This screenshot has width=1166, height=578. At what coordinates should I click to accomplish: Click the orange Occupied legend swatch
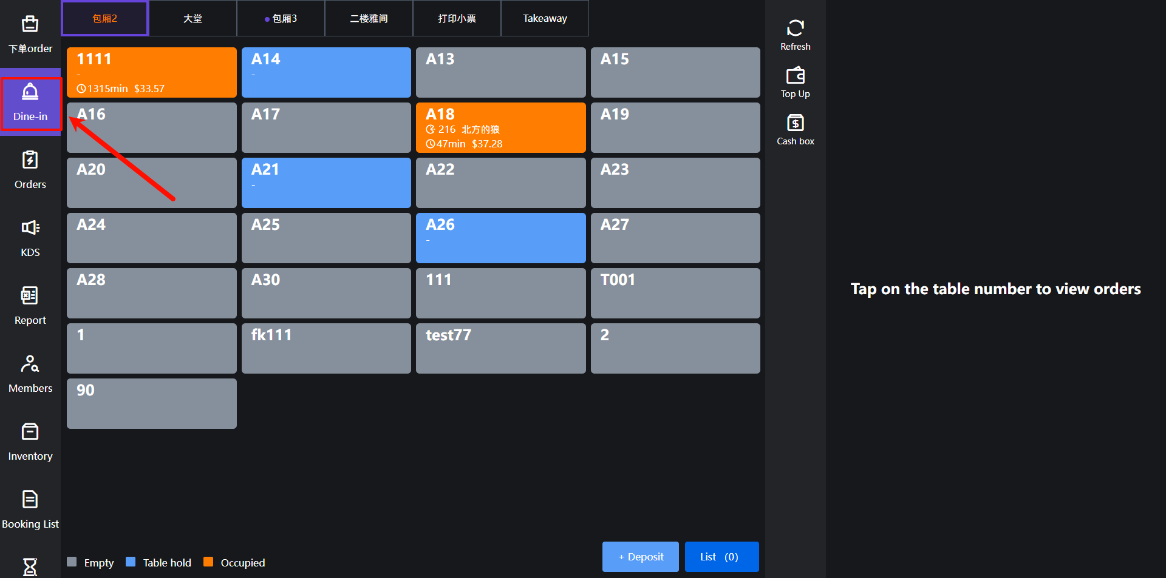[208, 562]
